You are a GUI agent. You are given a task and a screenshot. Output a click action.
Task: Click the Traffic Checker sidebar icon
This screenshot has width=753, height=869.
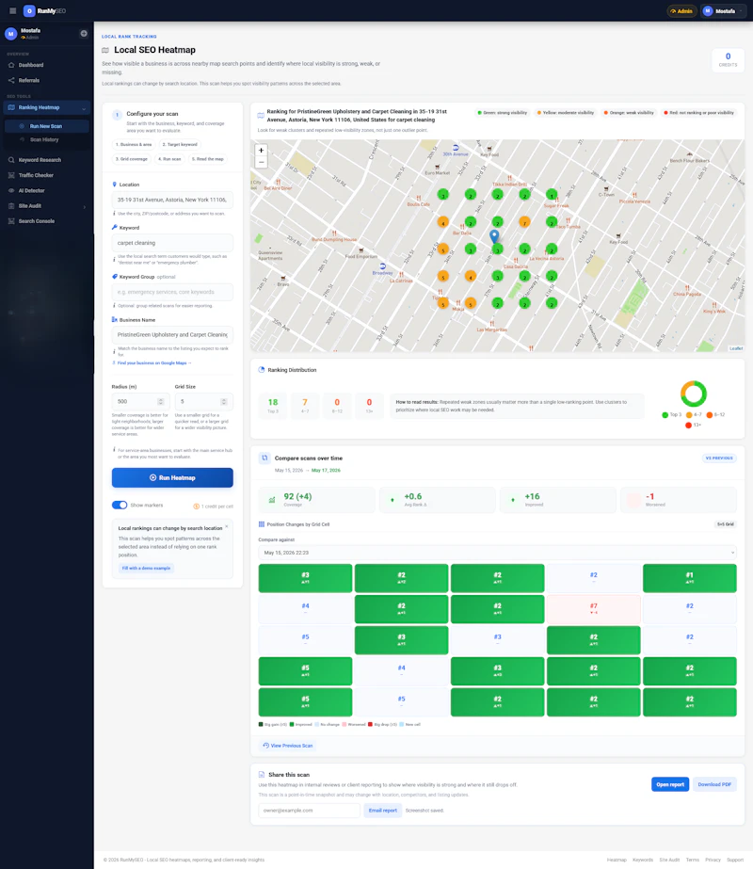(11, 175)
